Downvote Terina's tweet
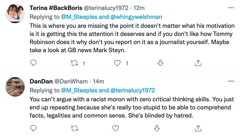 (160, 63)
